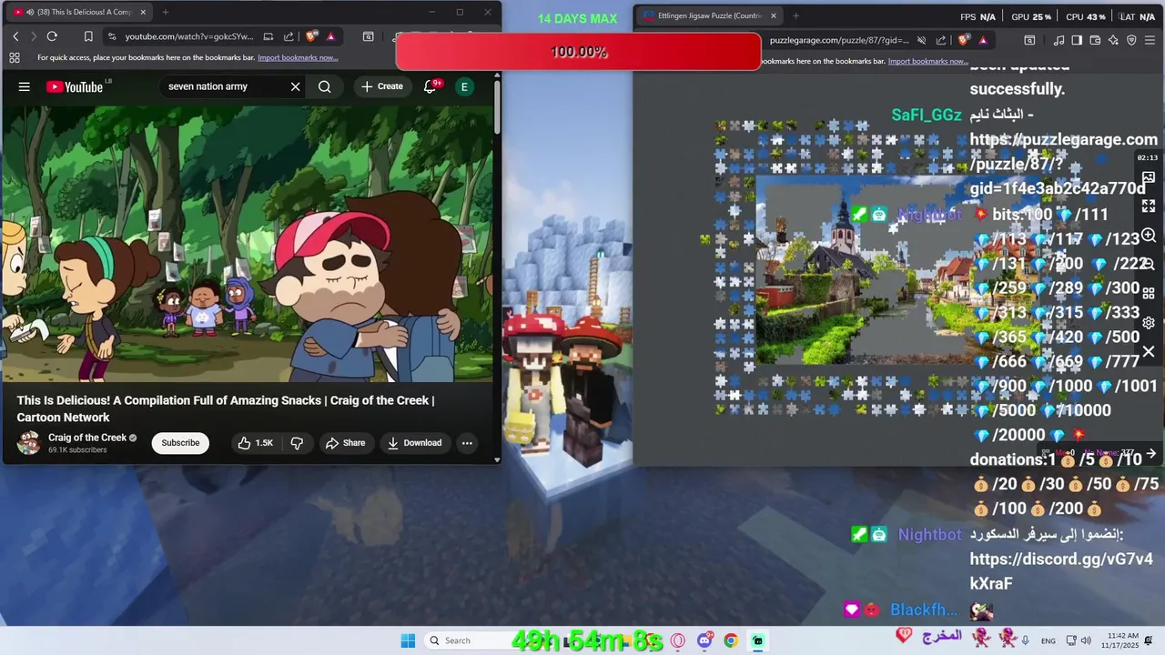1165x655 pixels.
Task: Open the Brave Wallet icon in puzzle toolbar
Action: [x=1095, y=40]
